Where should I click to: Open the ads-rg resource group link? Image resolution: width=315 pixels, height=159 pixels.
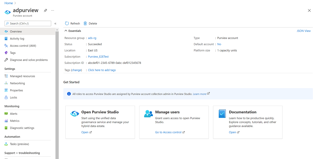pos(92,38)
